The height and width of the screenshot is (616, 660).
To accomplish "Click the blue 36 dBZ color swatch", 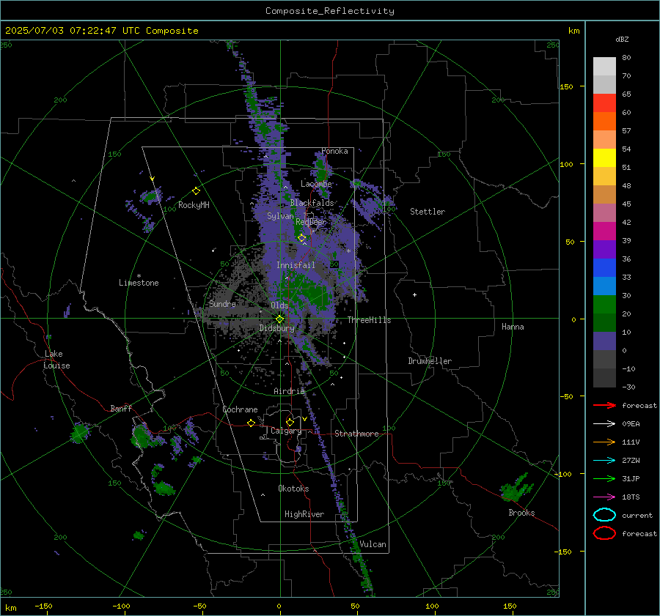I will tap(604, 267).
